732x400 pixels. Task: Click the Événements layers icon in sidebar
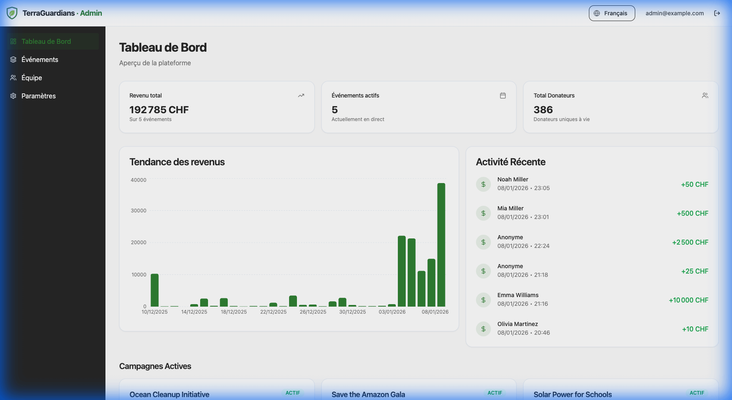[13, 60]
